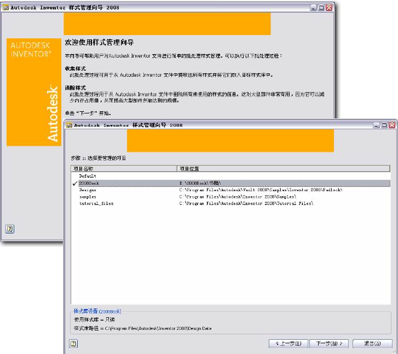The height and width of the screenshot is (354, 398).
Task: Click the E:\2008Book project location cell
Action: [x=200, y=183]
